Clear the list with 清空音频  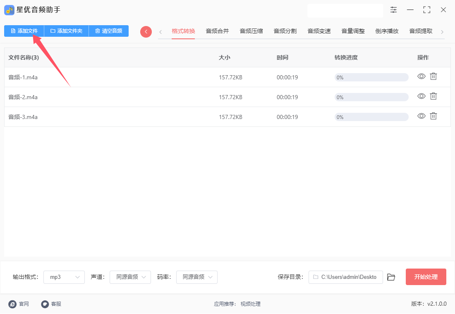(108, 31)
